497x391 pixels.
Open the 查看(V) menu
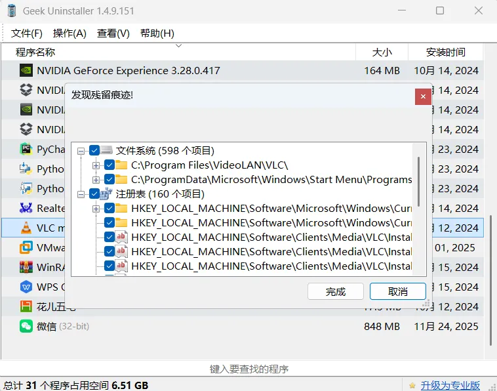pyautogui.click(x=113, y=33)
